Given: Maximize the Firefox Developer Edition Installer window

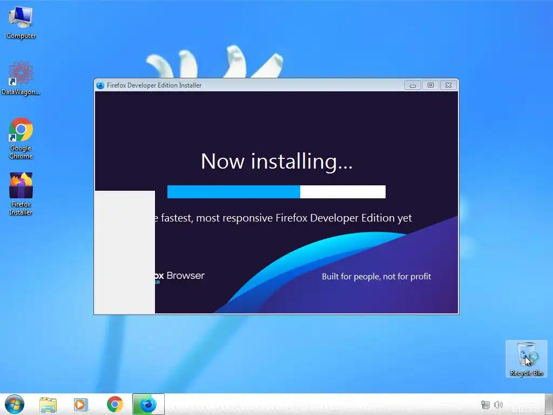Looking at the screenshot, I should click(430, 85).
